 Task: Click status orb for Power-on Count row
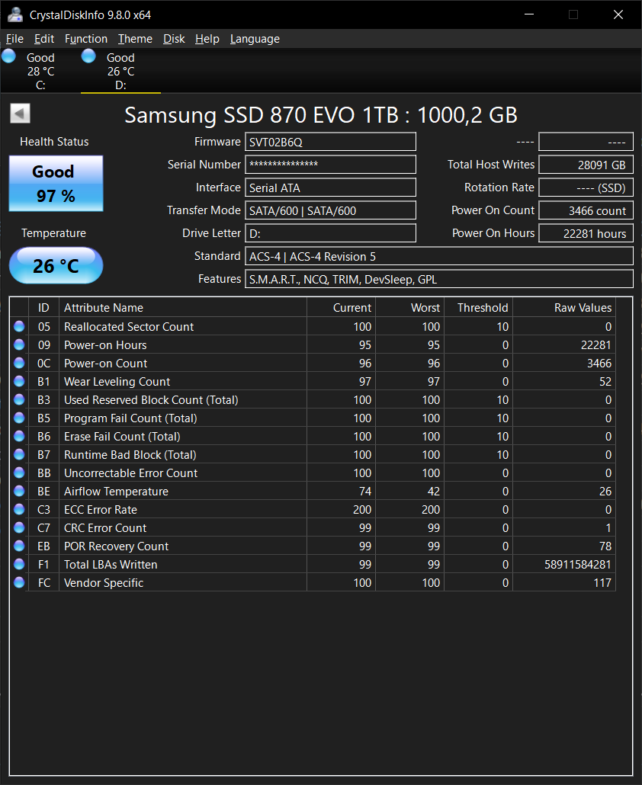tap(19, 363)
